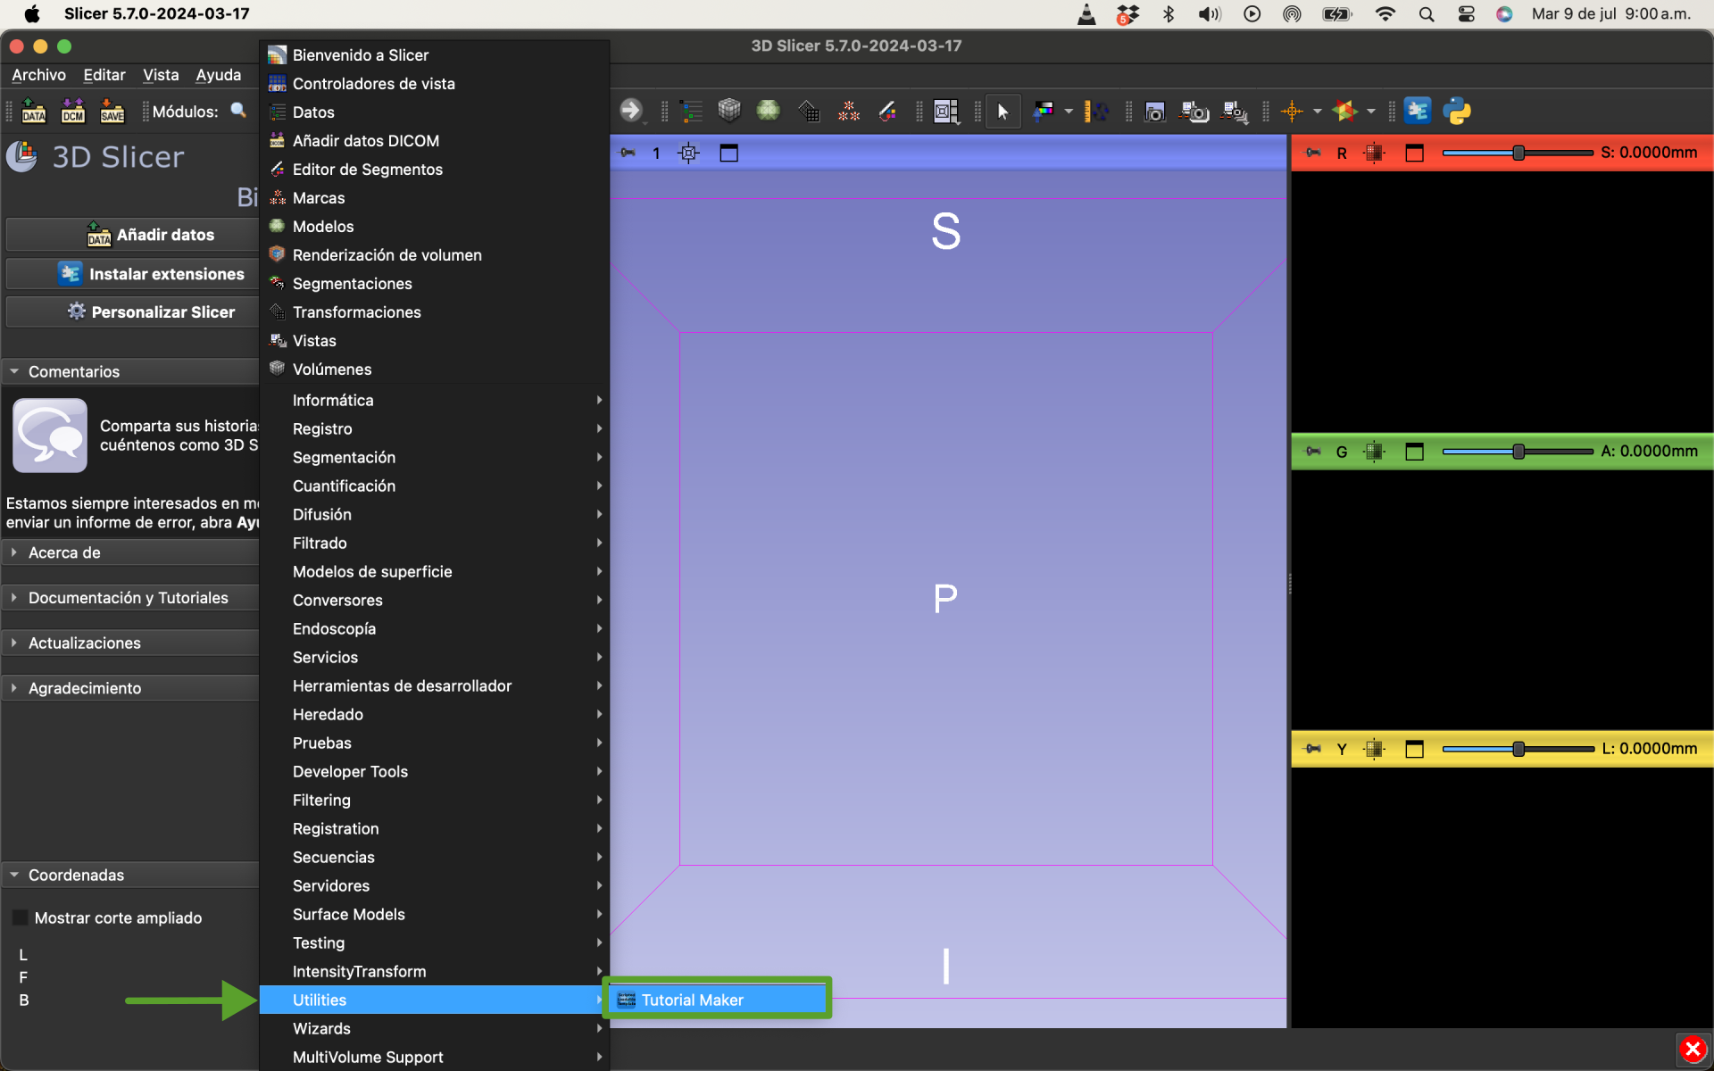This screenshot has width=1714, height=1071.
Task: Click the Personalizar Slicer button
Action: 132,311
